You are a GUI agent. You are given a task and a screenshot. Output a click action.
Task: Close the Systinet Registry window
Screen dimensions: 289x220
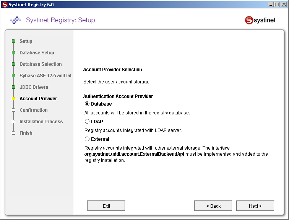tap(284, 5)
